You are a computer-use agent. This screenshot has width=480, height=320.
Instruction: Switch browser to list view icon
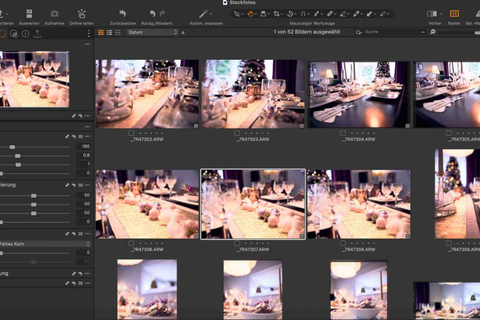[109, 32]
